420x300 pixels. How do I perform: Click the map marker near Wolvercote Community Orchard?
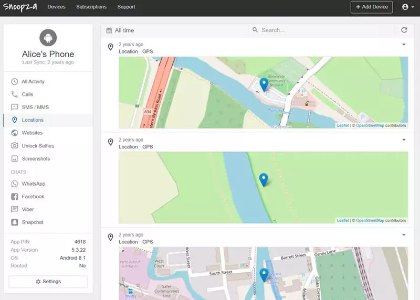tap(264, 84)
